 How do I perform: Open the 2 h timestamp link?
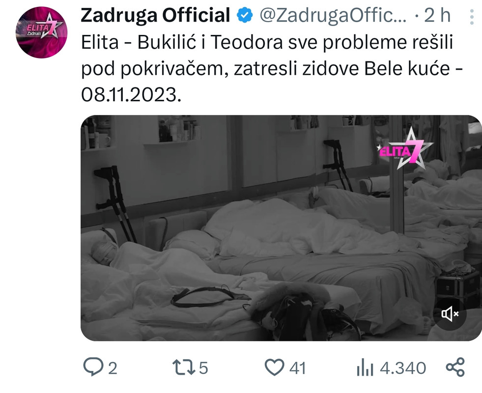437,15
